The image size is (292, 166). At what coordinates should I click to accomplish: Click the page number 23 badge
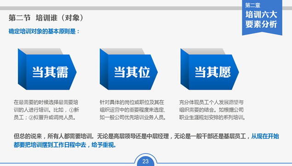click(x=145, y=160)
